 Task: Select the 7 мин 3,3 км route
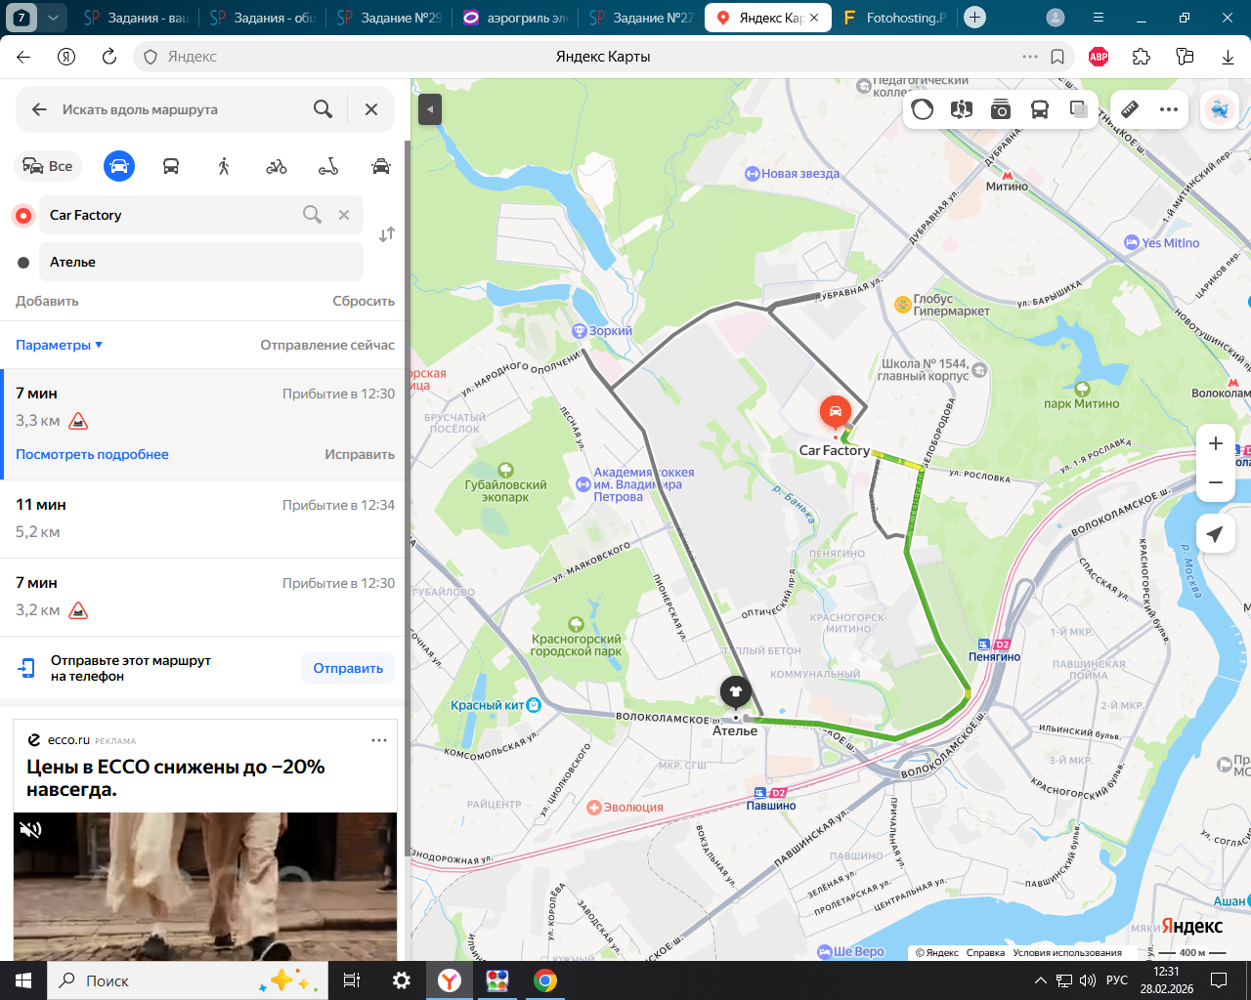(x=205, y=424)
